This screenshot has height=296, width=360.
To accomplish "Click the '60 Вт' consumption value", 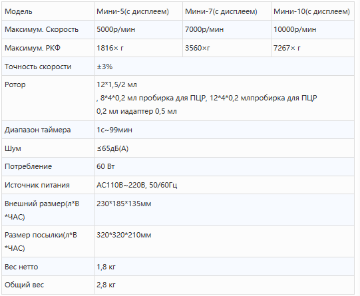I will (x=106, y=166).
